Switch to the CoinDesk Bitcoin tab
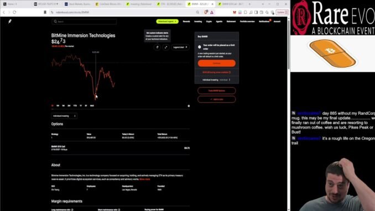 109,4
